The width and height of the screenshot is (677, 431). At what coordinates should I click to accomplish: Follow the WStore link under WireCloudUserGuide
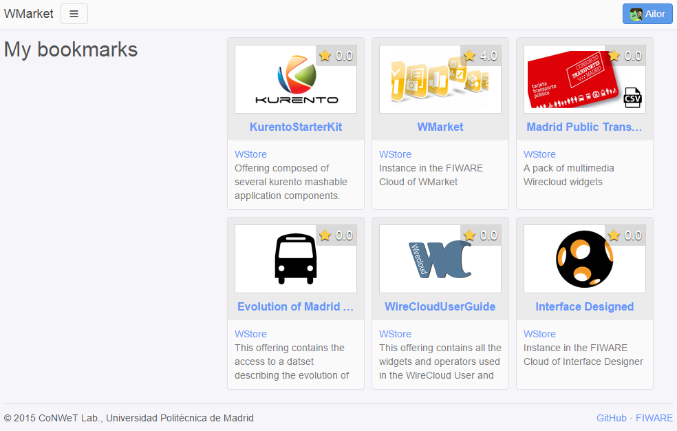coord(395,334)
